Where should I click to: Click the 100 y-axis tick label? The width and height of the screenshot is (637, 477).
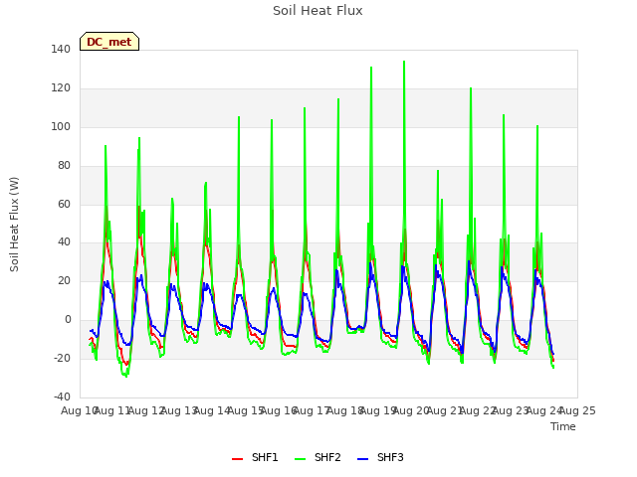[x=61, y=126]
